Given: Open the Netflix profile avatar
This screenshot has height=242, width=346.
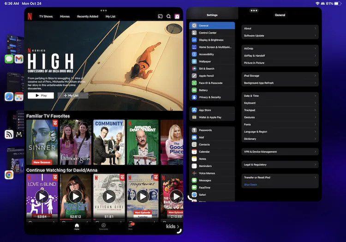Looking at the screenshot, I should point(177,16).
